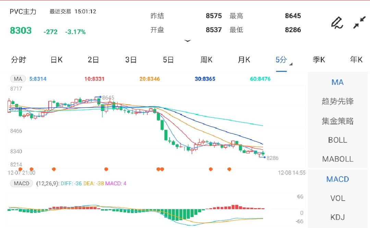Switch to the 分时 tab
Screen dimensions: 370x228
tap(18, 60)
